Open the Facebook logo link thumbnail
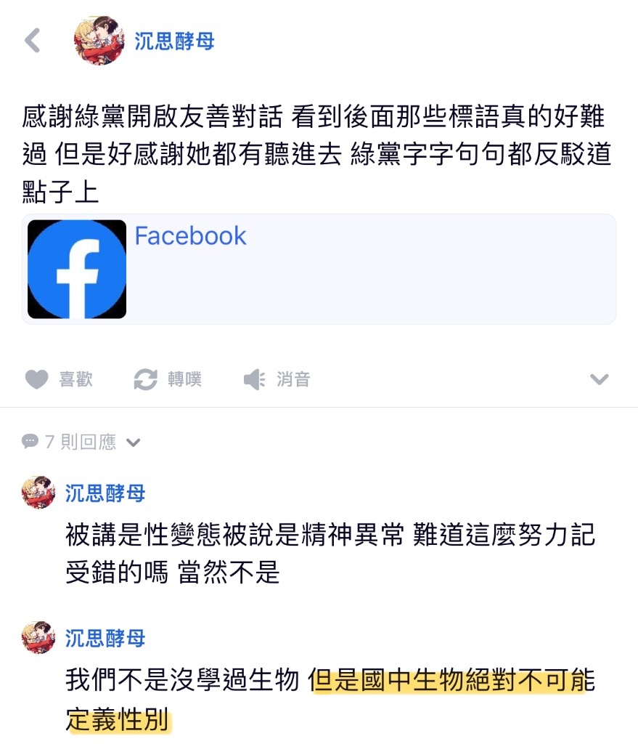This screenshot has height=744, width=638. point(77,269)
